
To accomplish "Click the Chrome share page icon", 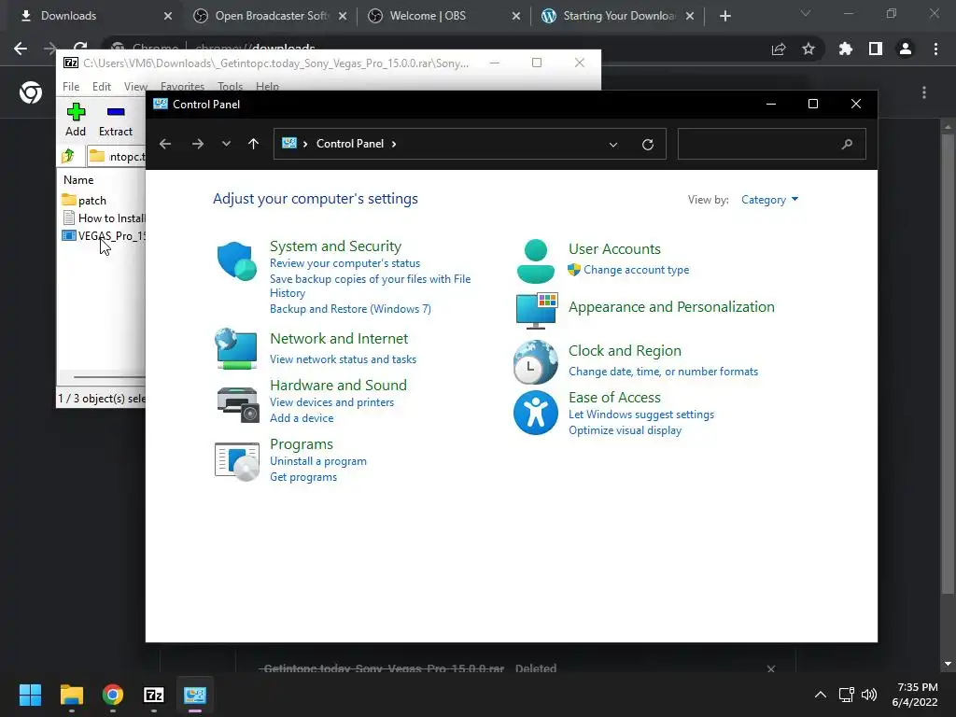I will pyautogui.click(x=779, y=49).
